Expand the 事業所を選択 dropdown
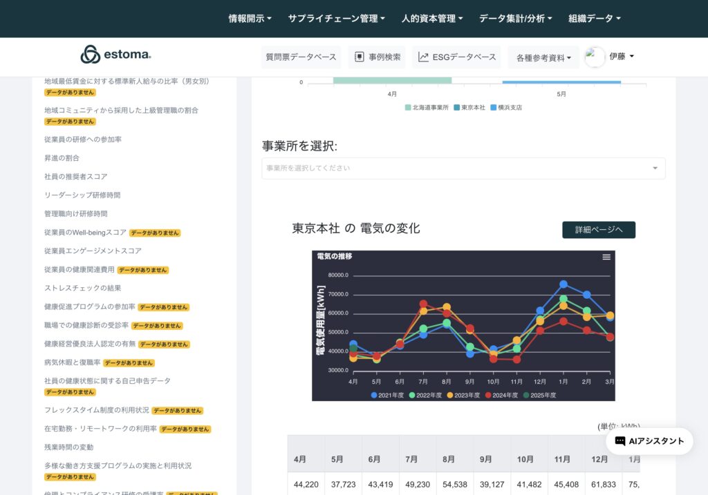Screen dimensions: 708x495 pos(463,168)
